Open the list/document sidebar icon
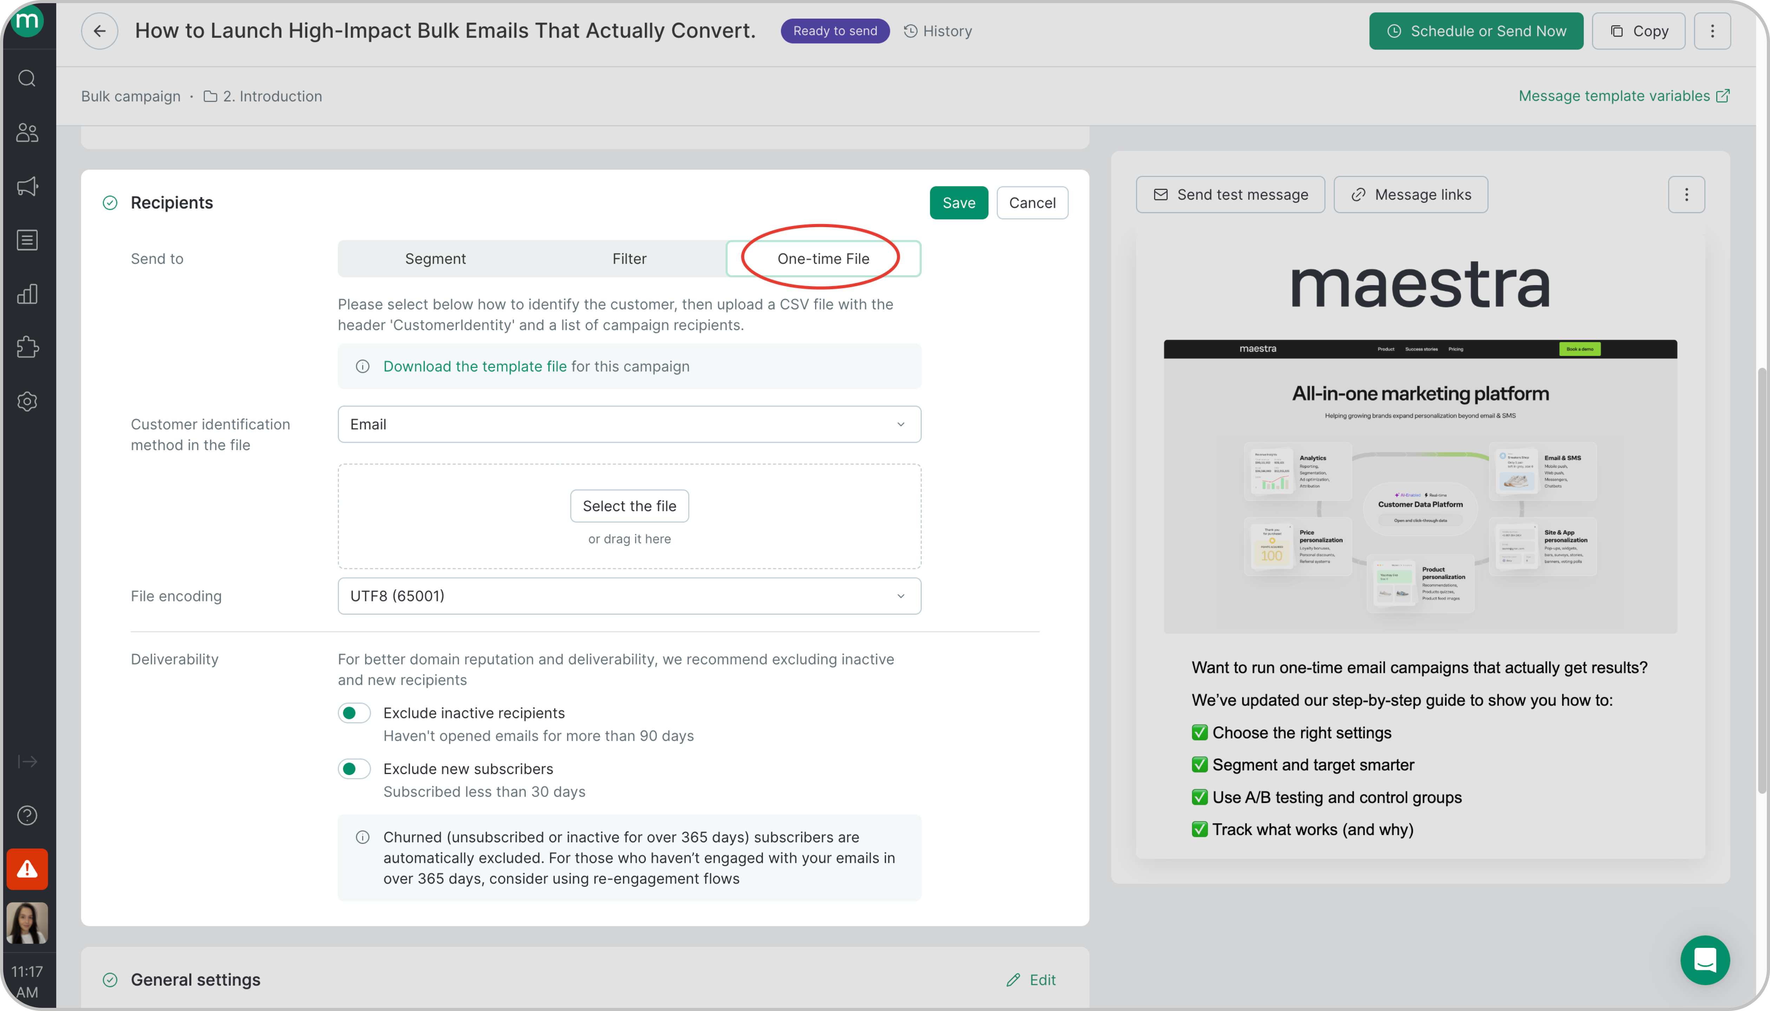1770x1011 pixels. (27, 240)
